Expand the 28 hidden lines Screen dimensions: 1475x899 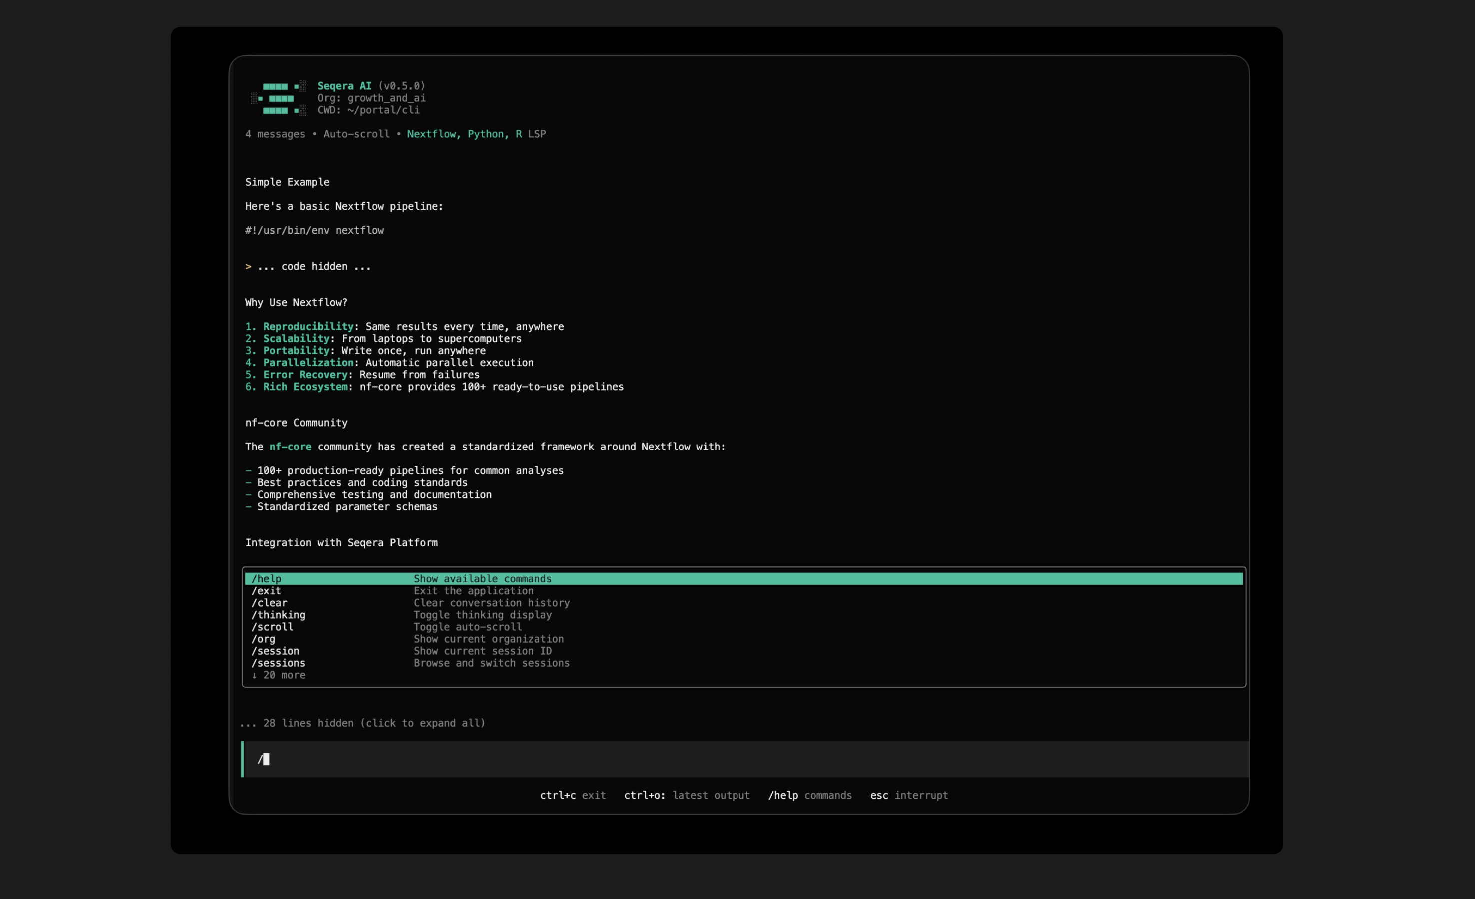click(x=362, y=723)
